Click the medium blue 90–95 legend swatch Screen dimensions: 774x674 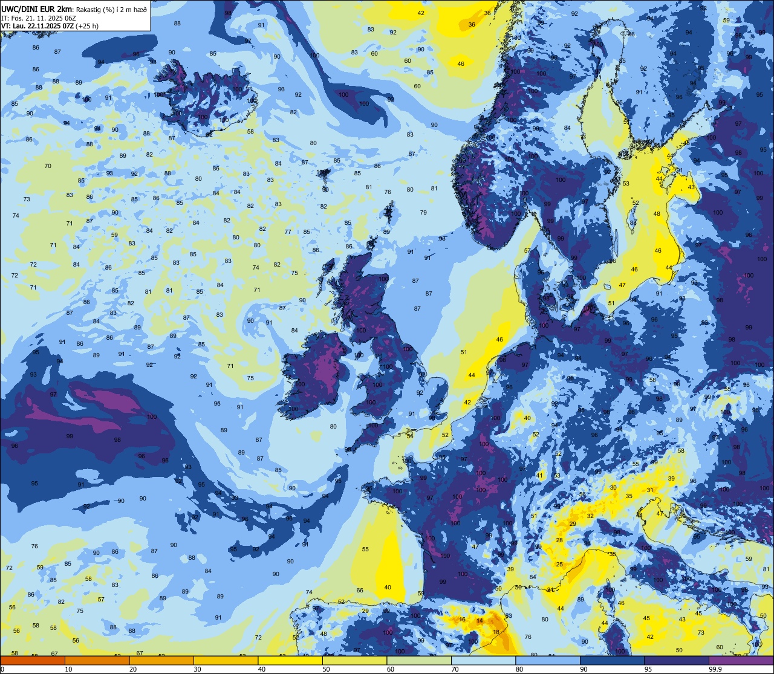point(612,660)
